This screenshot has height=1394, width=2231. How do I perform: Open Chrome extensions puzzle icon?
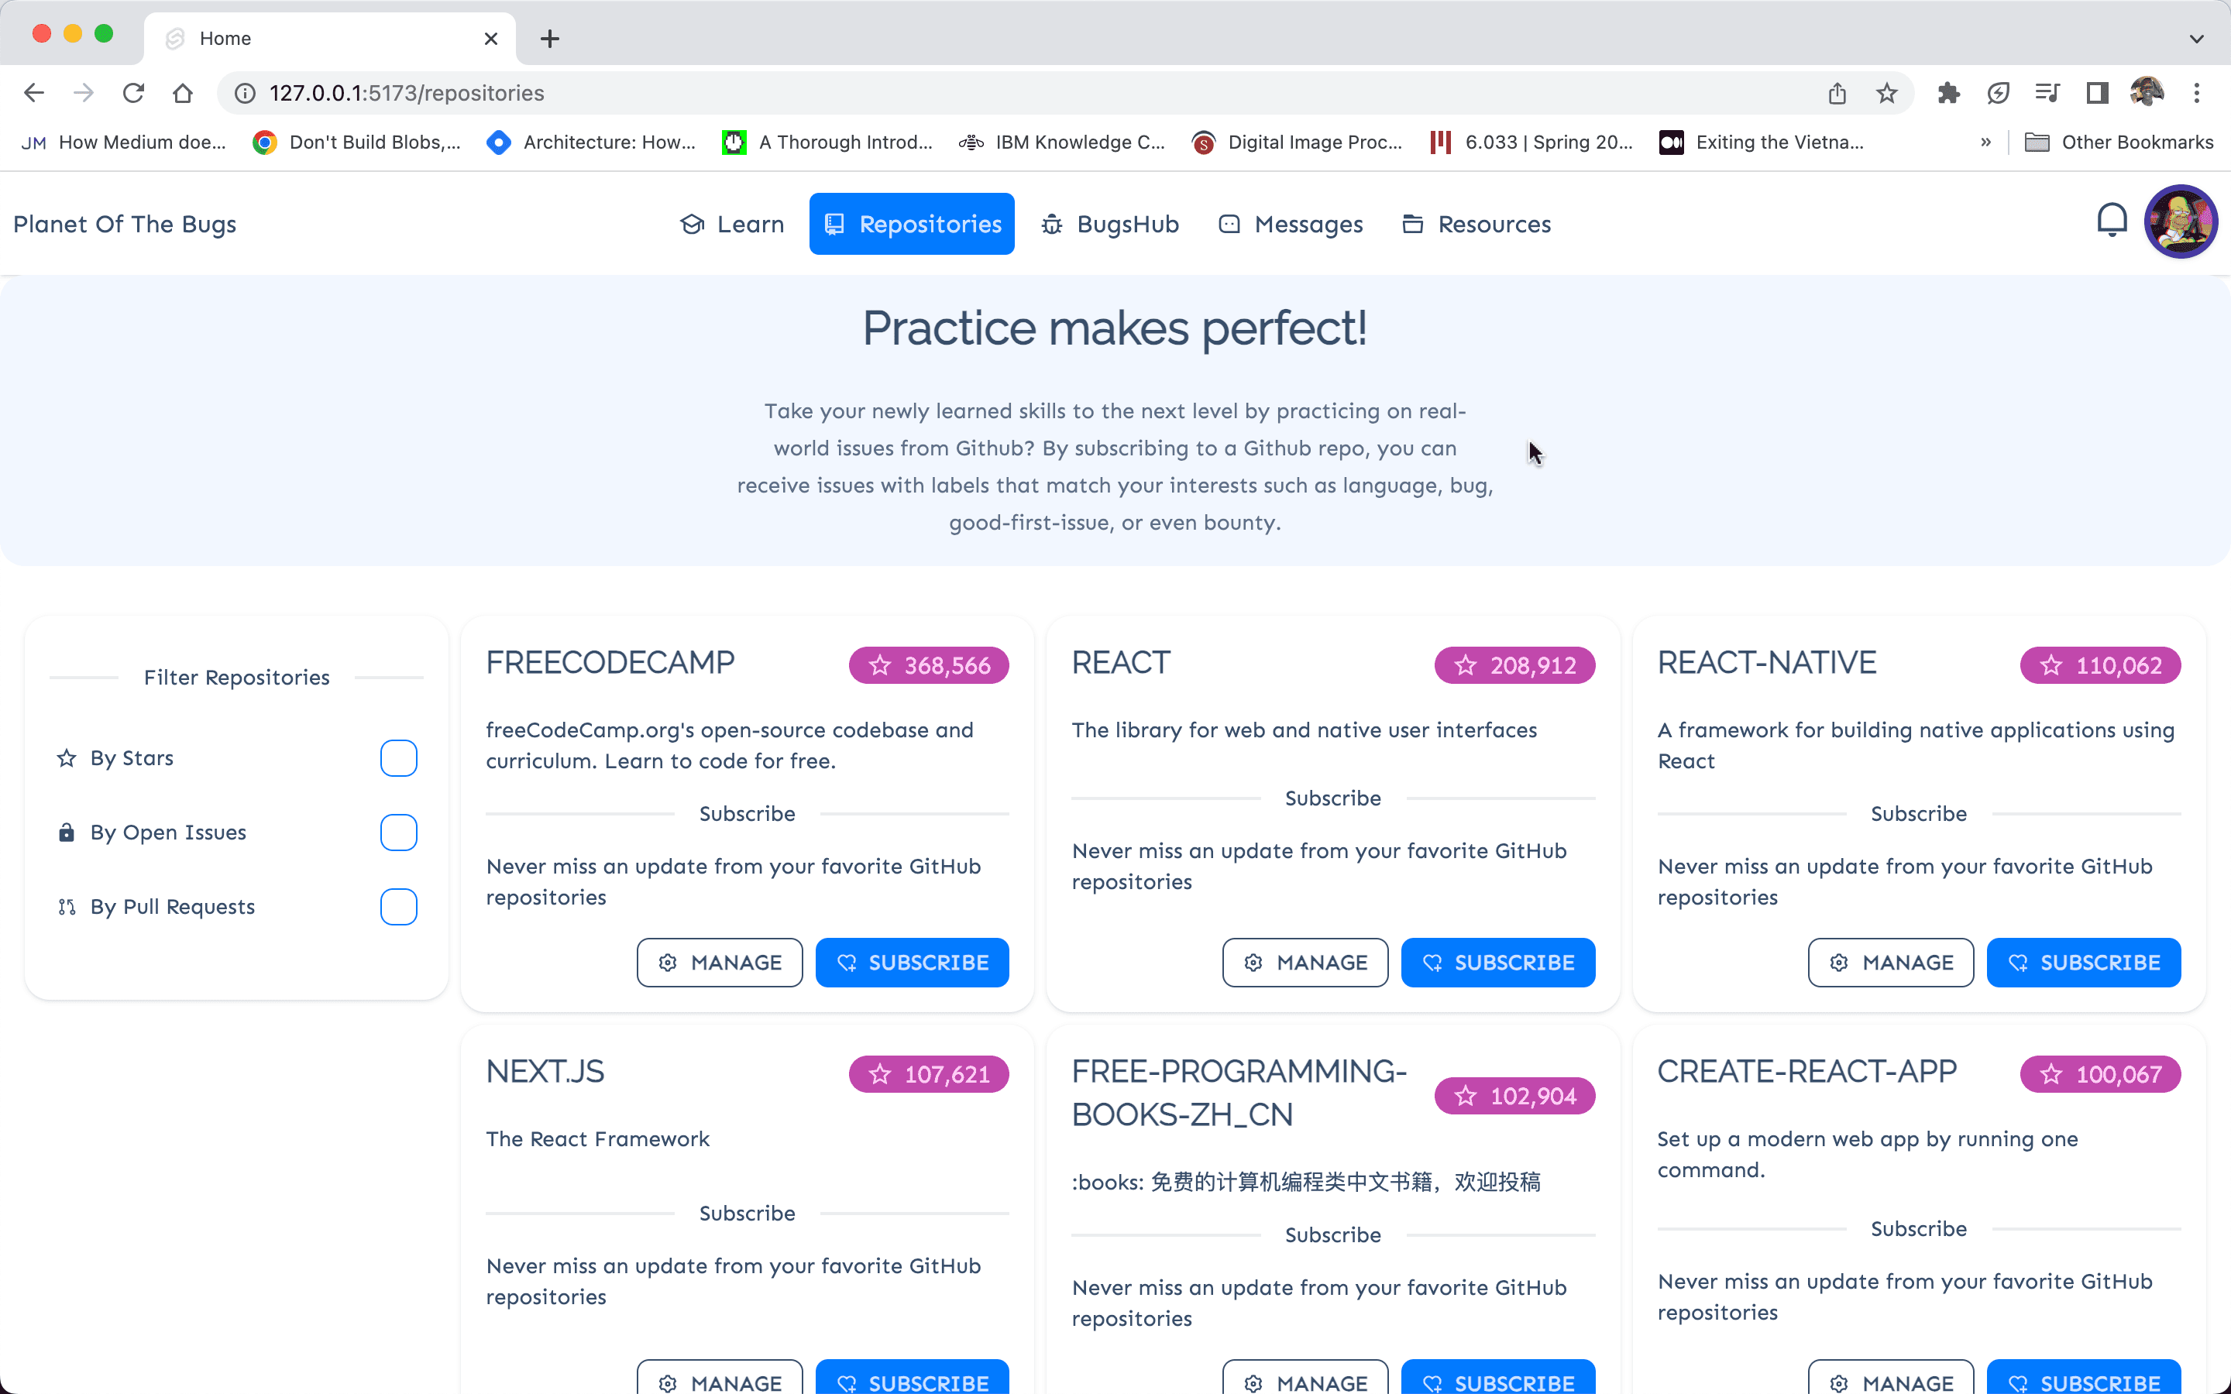[1948, 93]
